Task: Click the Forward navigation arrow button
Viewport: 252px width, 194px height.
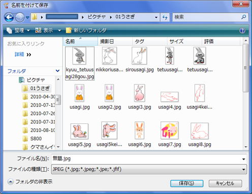Action: 20,17
